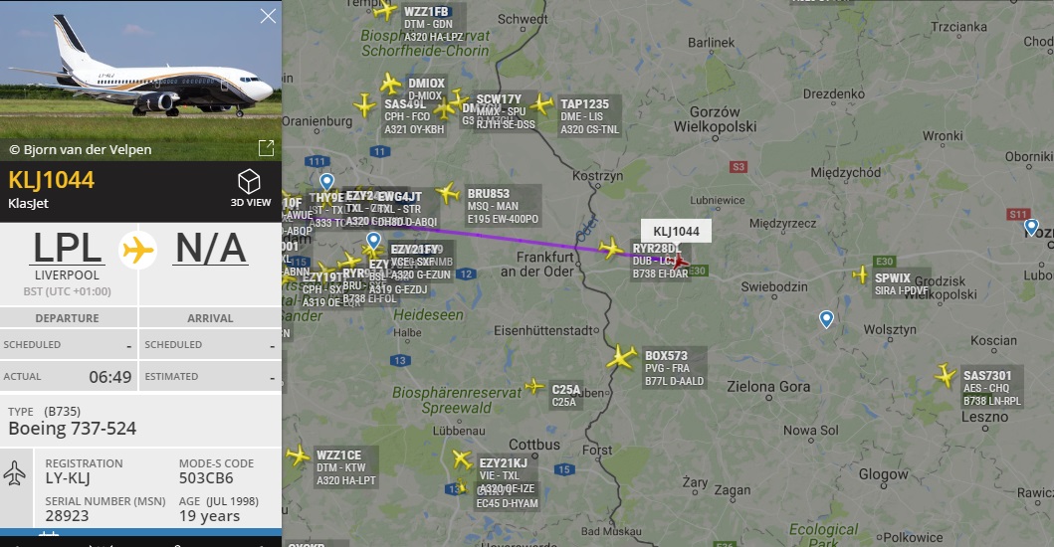The image size is (1054, 547).
Task: Click the airport pin near Wolsztyn
Action: tap(826, 319)
